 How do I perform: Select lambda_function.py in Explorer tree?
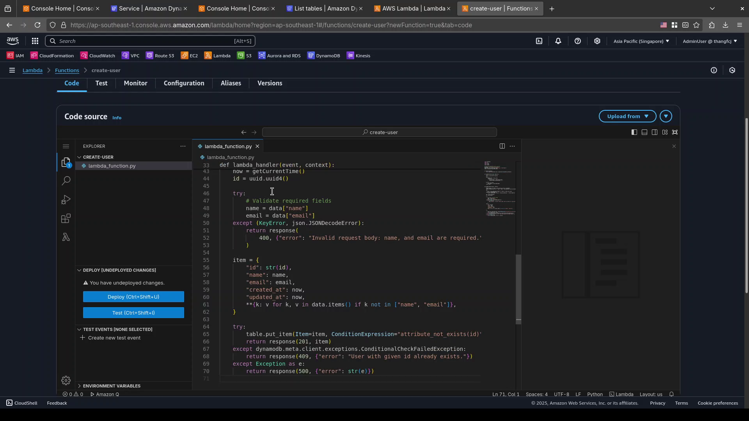(133, 166)
